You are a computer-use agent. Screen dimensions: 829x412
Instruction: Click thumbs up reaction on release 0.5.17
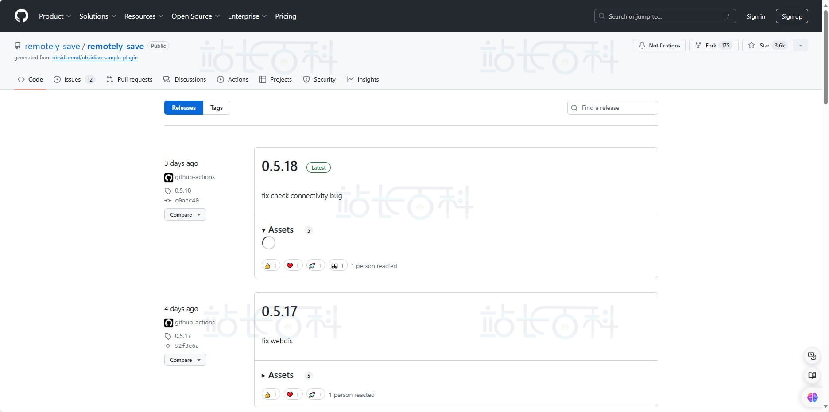[x=271, y=395]
